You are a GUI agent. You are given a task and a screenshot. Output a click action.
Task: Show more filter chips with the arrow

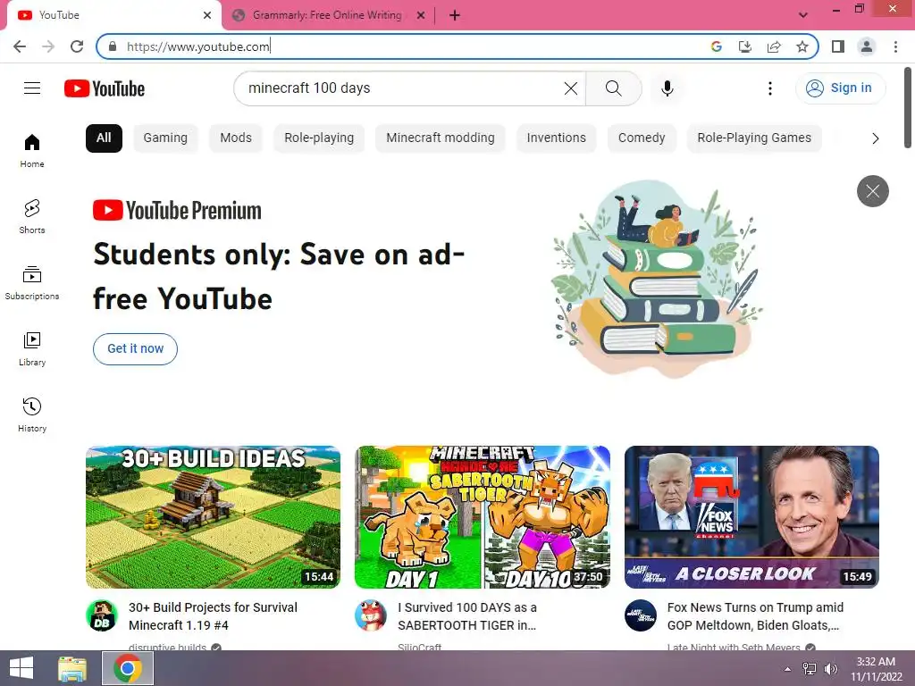click(875, 138)
